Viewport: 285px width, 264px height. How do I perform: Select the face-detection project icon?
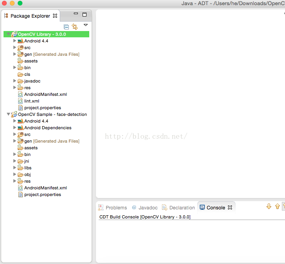click(14, 114)
